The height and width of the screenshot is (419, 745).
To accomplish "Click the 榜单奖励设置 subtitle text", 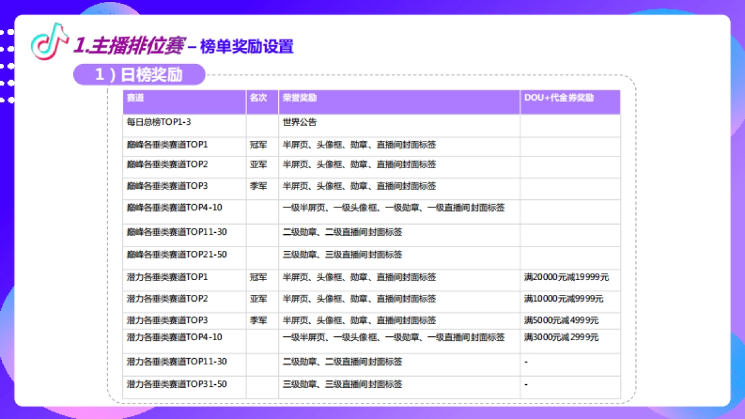I will point(246,46).
